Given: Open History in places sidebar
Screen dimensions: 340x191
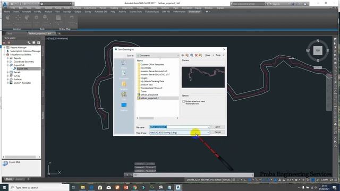Looking at the screenshot, I should [x=124, y=64].
